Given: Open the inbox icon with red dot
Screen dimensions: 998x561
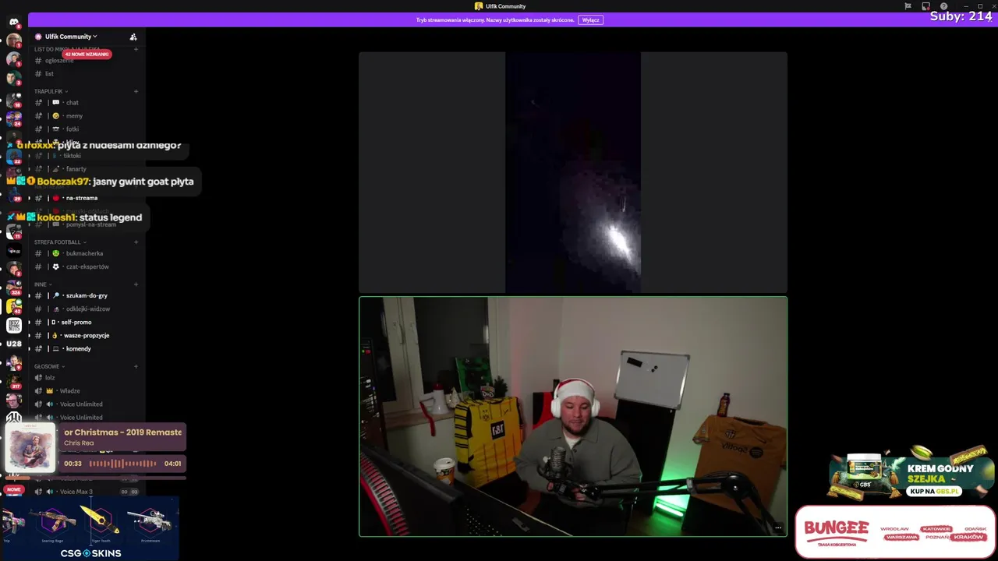Looking at the screenshot, I should pyautogui.click(x=925, y=6).
